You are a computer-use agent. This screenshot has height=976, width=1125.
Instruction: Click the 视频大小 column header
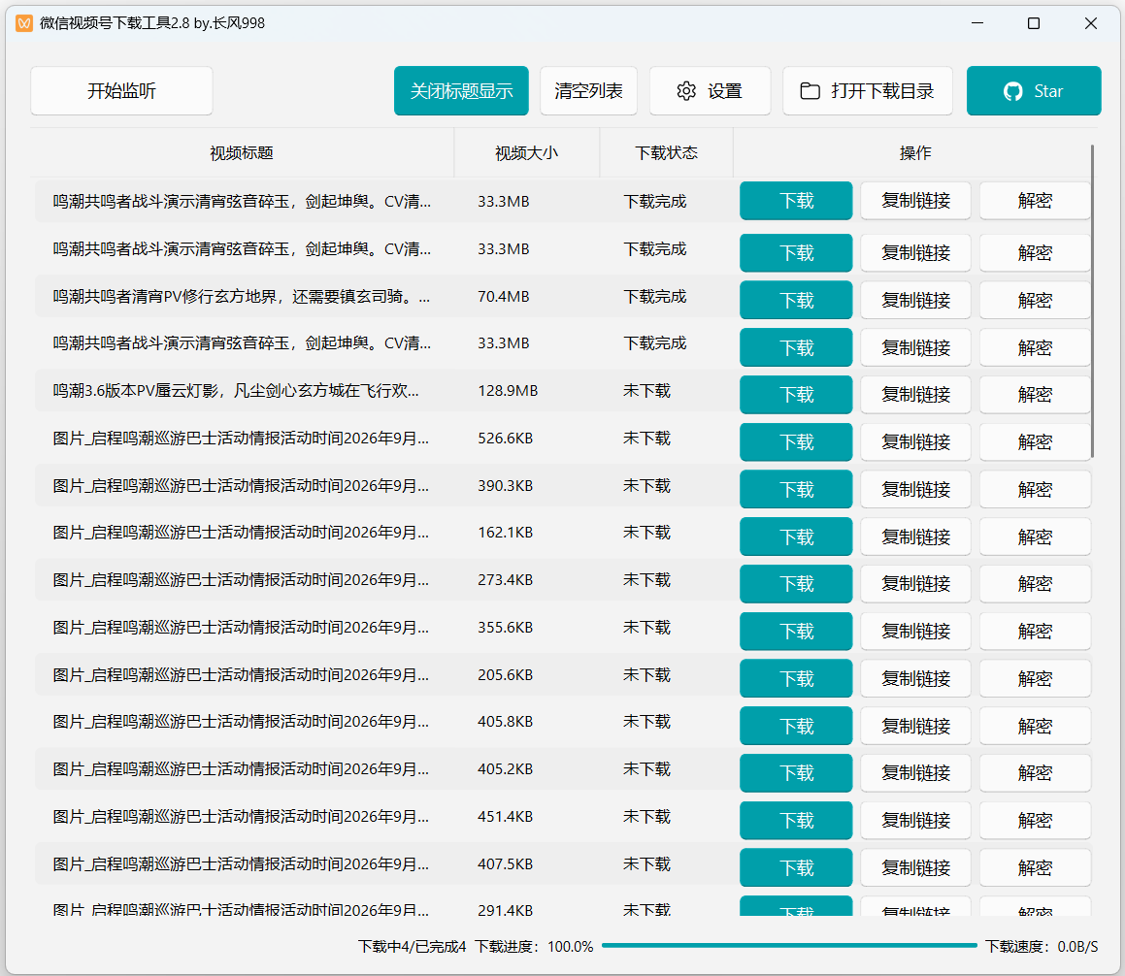tap(527, 152)
